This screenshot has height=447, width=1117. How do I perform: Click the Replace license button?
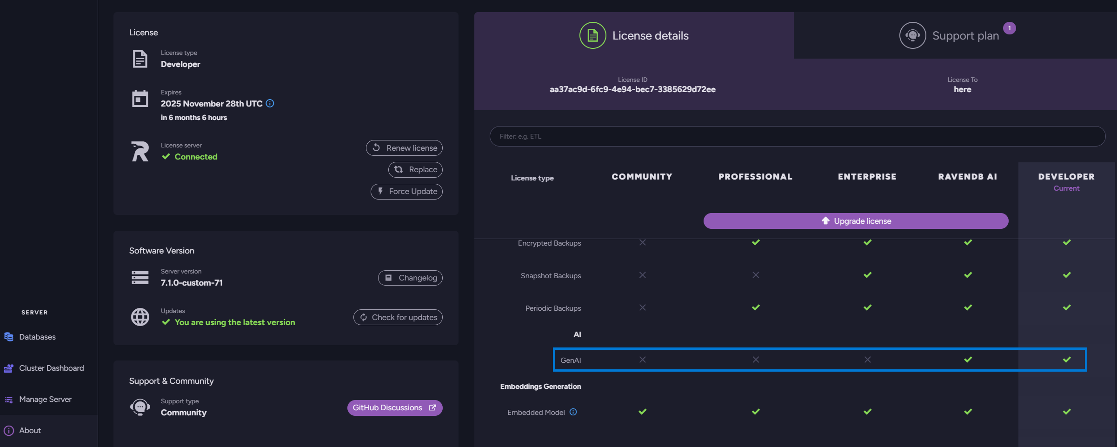pos(415,169)
